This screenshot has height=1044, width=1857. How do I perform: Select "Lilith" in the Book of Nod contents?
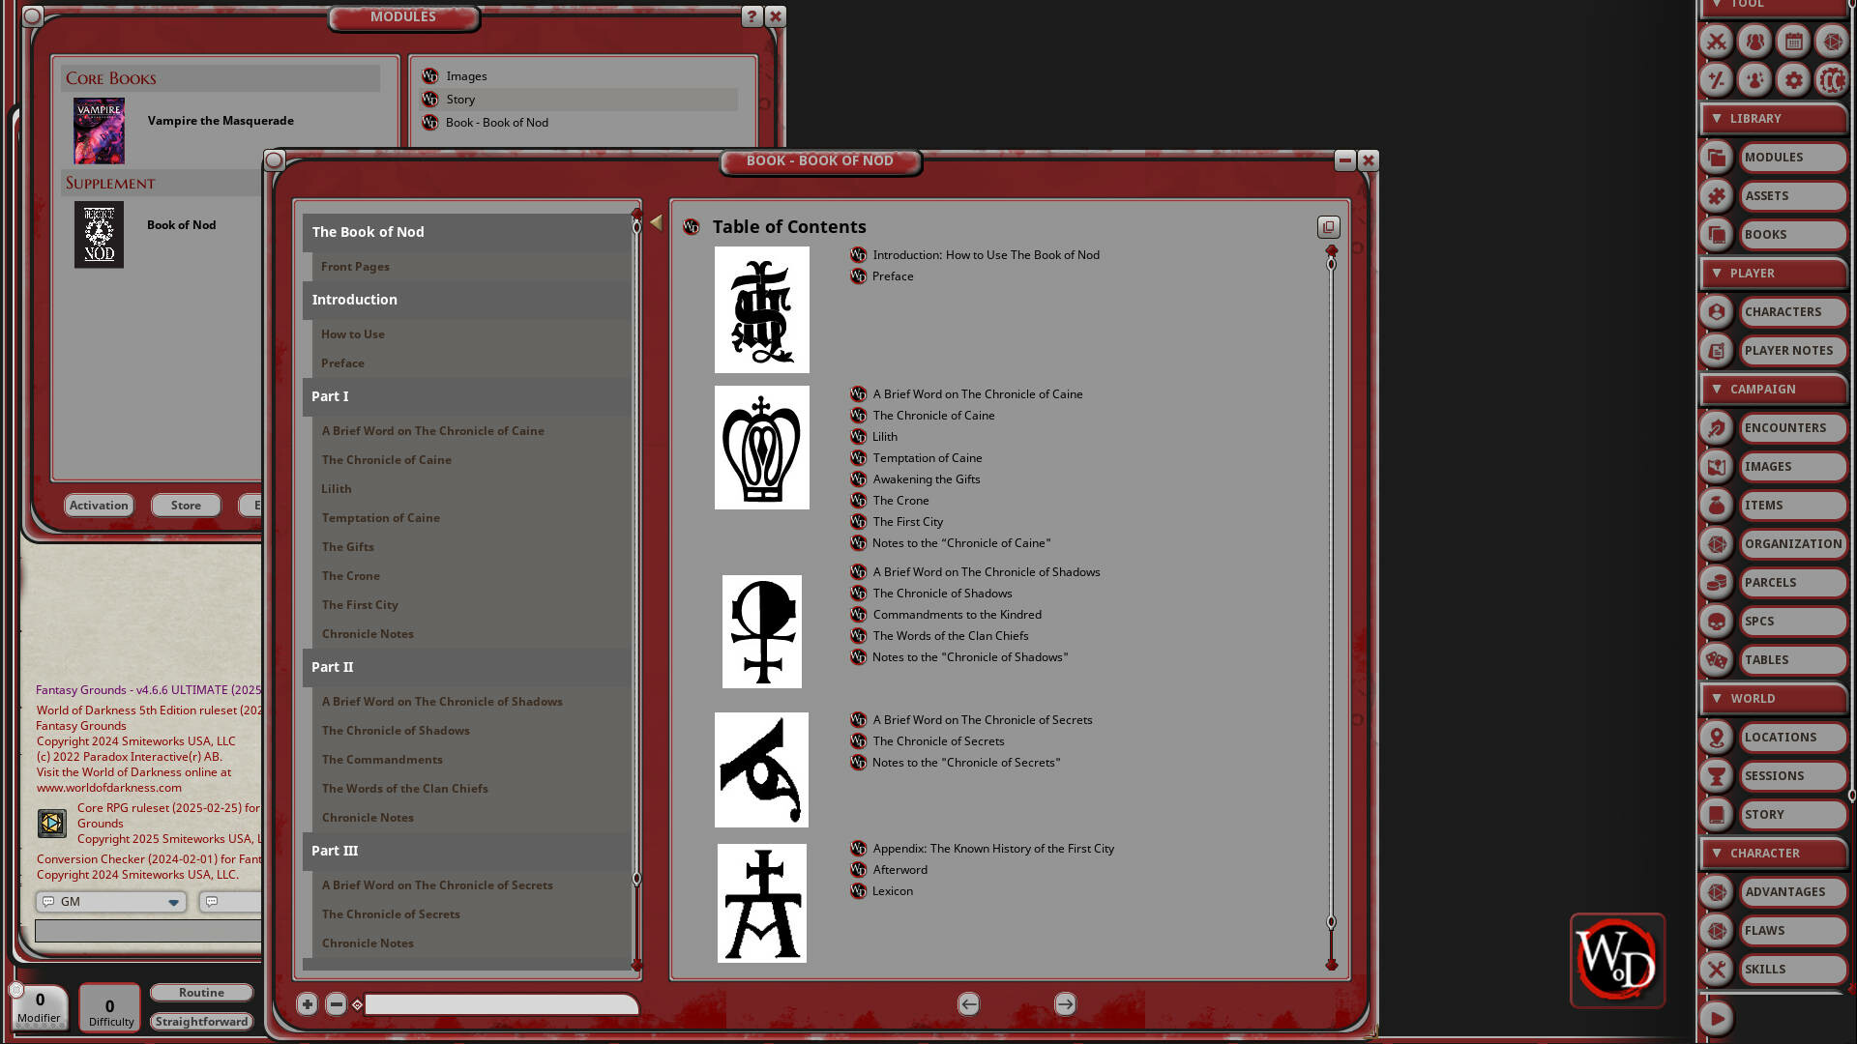(337, 488)
